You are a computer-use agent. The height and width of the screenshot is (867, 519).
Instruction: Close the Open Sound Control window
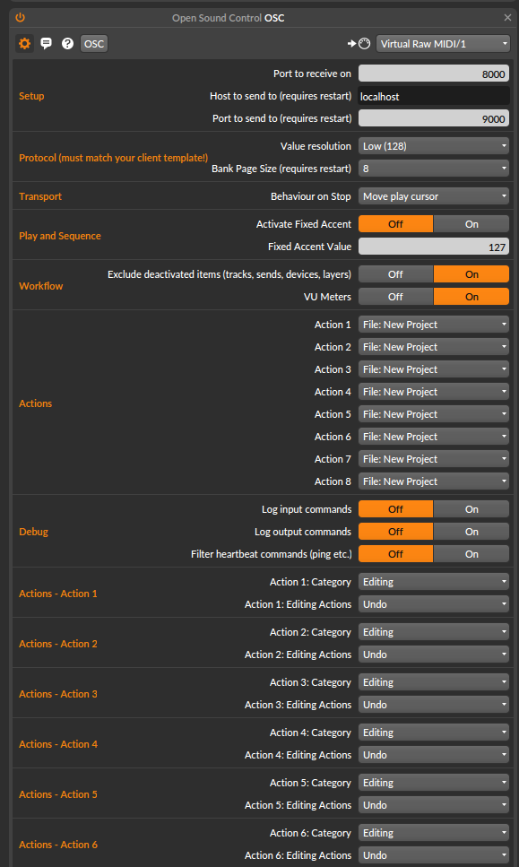506,17
